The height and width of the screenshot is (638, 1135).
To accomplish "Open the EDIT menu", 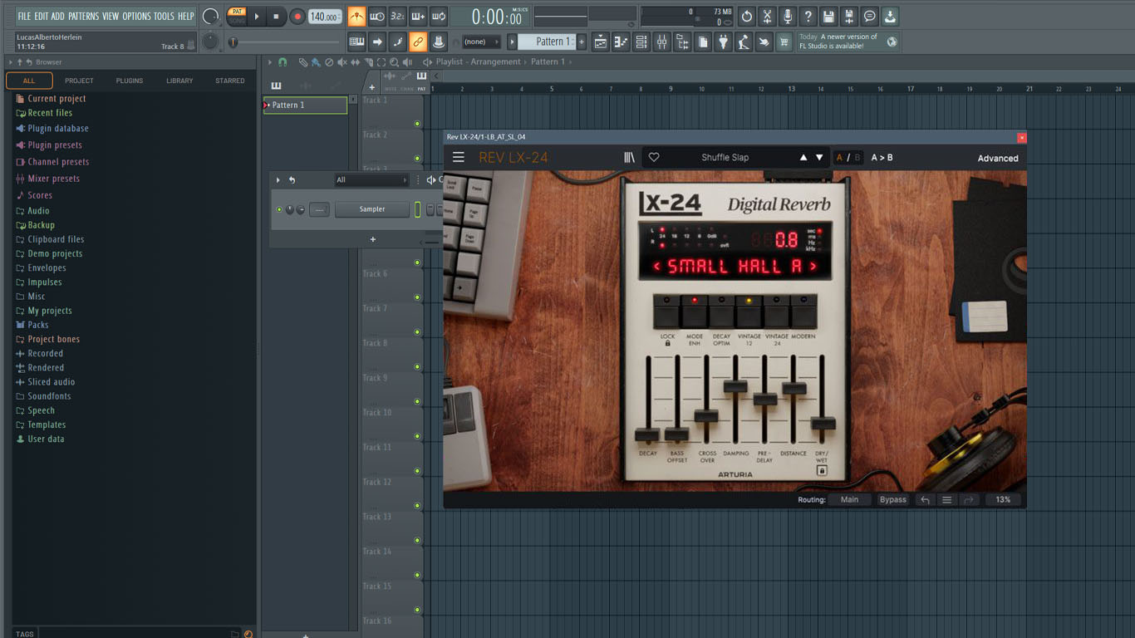I will coord(41,16).
